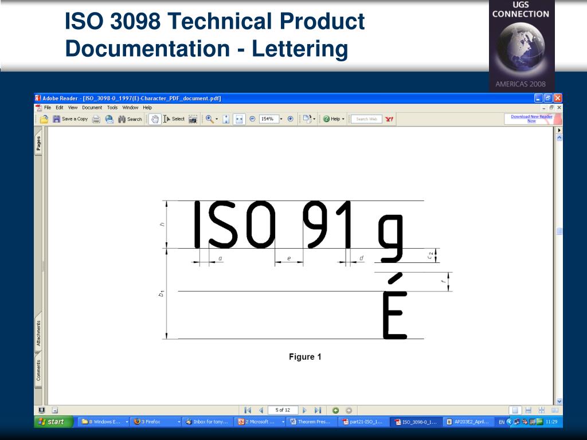This screenshot has width=587, height=440.
Task: Open the Document menu
Action: (92, 107)
